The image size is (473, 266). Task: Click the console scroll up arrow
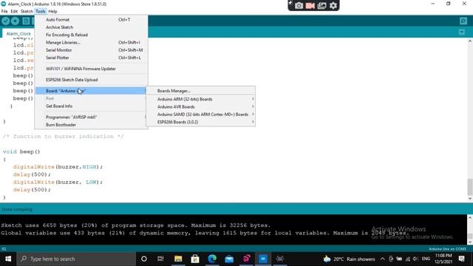click(x=470, y=217)
